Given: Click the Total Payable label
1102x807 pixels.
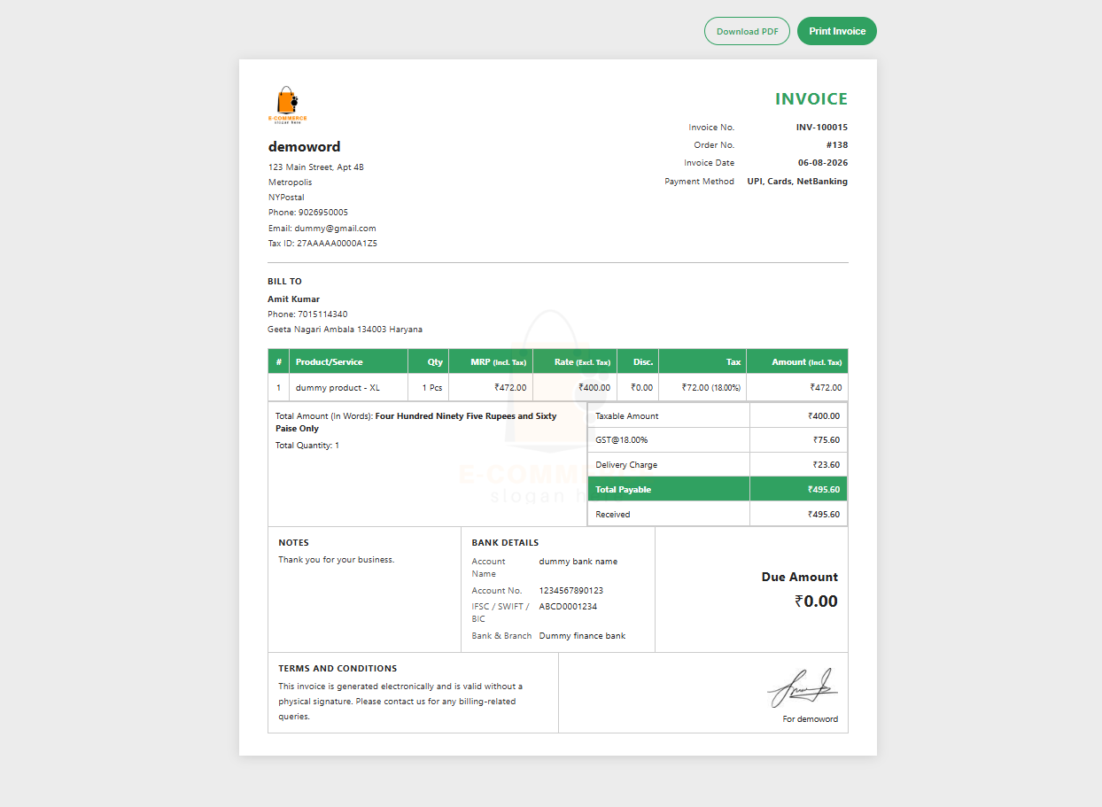Looking at the screenshot, I should [623, 490].
